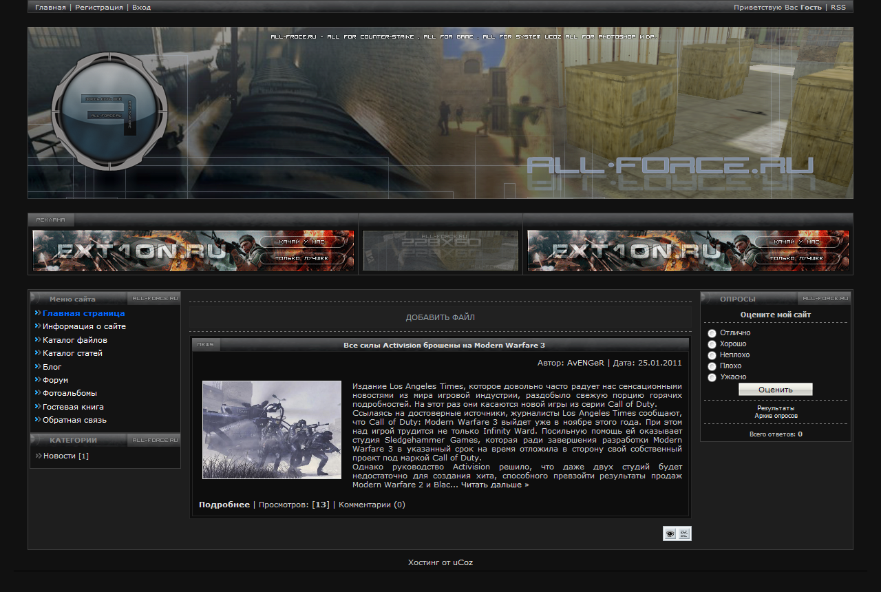This screenshot has width=881, height=592.
Task: Open Главная страница in site menu
Action: pyautogui.click(x=84, y=313)
